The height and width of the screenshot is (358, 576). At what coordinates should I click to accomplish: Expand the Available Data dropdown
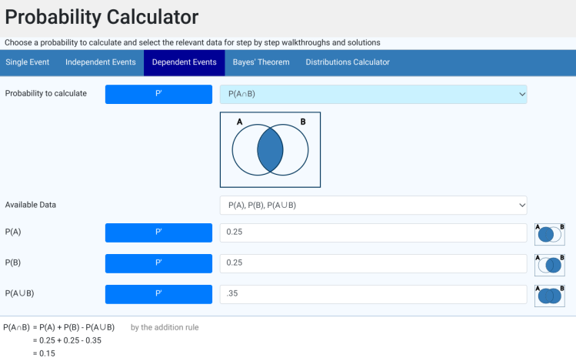pyautogui.click(x=373, y=206)
